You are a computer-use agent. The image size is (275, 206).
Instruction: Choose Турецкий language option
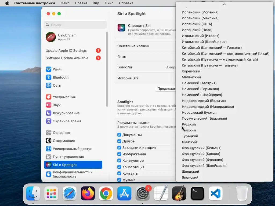tap(224, 136)
